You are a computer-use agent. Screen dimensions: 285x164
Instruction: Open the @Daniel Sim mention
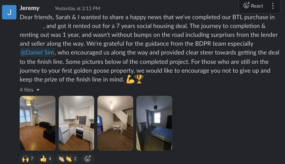37,52
